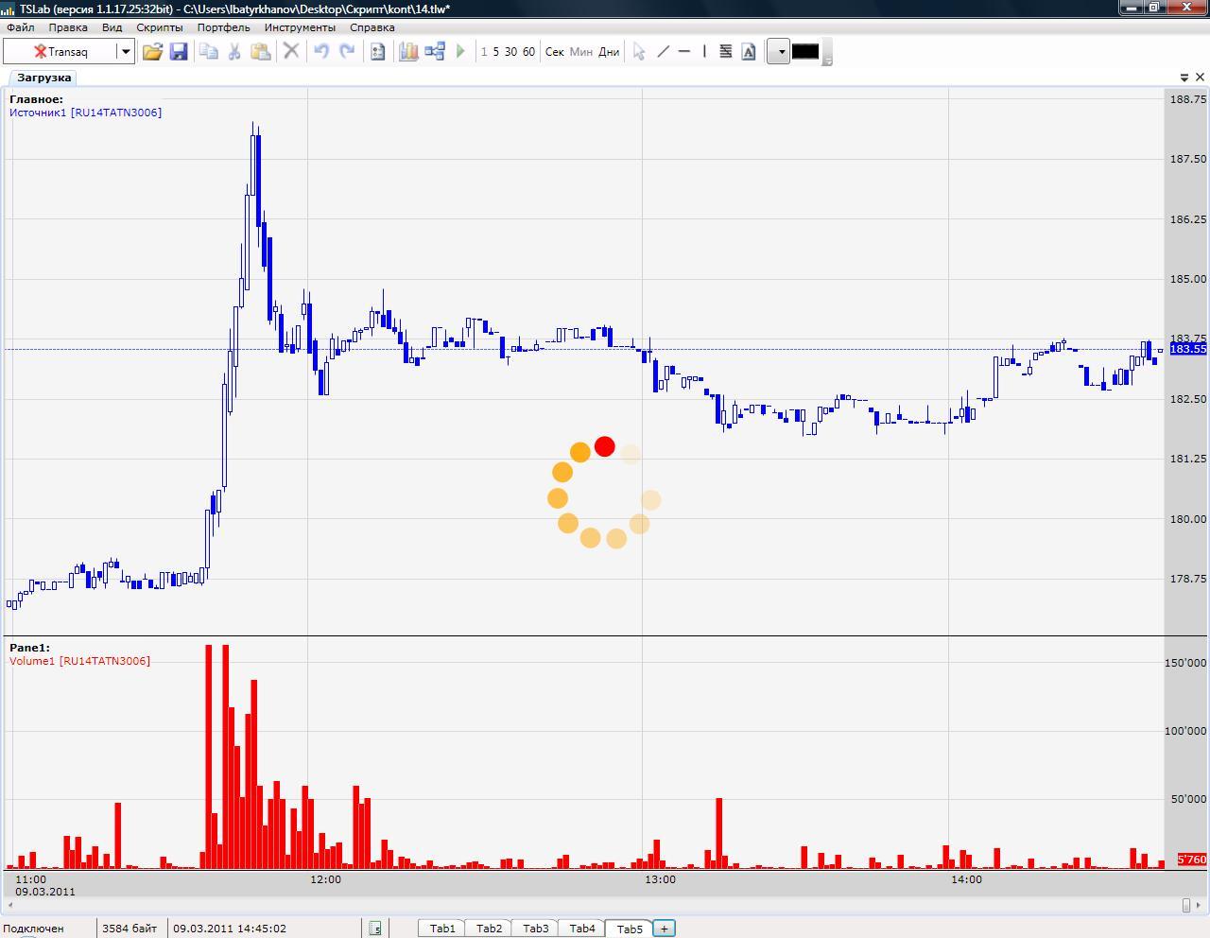Open the Справка menu
The image size is (1210, 938).
point(372,27)
